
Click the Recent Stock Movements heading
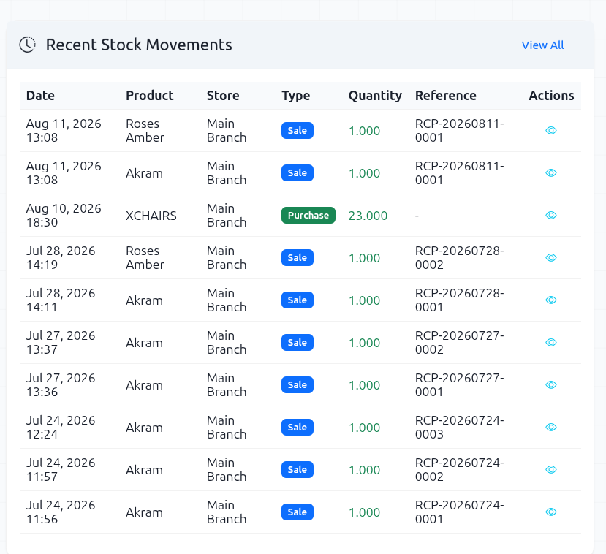[x=139, y=45]
